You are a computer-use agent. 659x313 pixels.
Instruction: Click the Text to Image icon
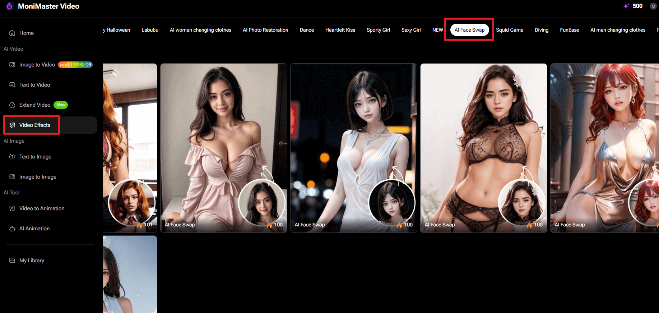point(12,157)
